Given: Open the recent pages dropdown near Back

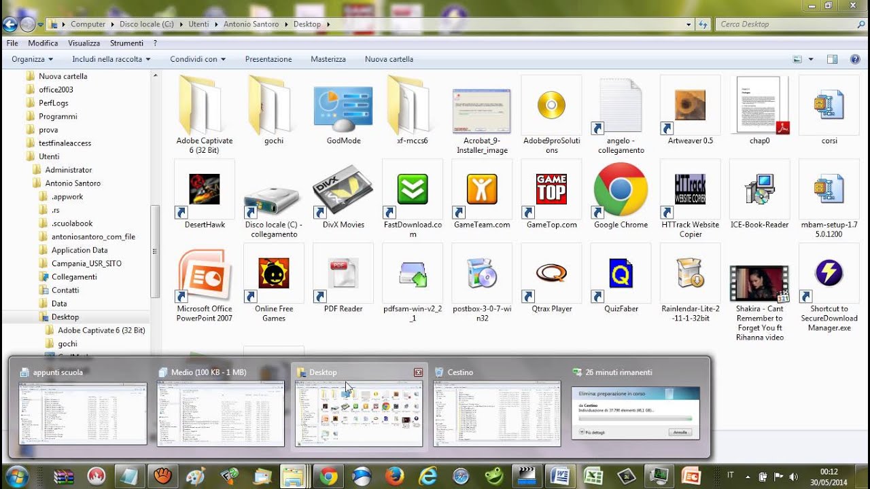Looking at the screenshot, I should click(x=41, y=24).
